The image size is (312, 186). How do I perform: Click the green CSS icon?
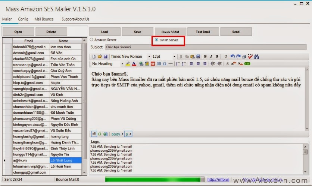247,64
